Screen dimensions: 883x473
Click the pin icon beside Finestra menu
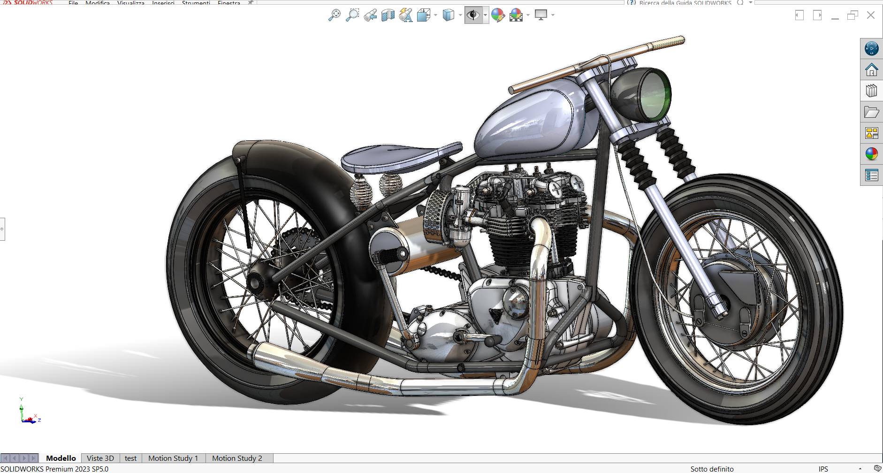(251, 2)
